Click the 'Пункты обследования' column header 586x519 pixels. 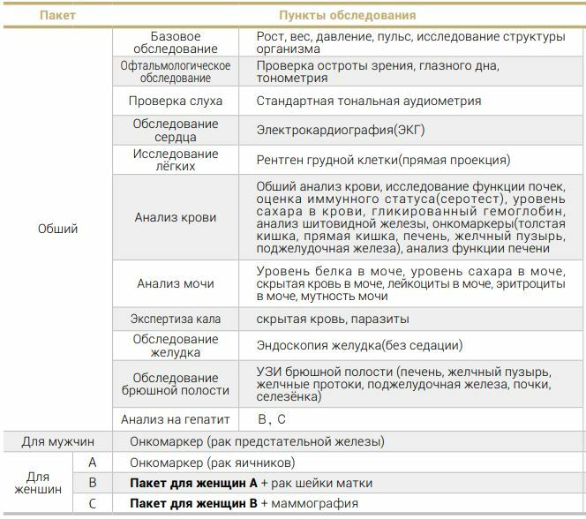click(x=347, y=15)
